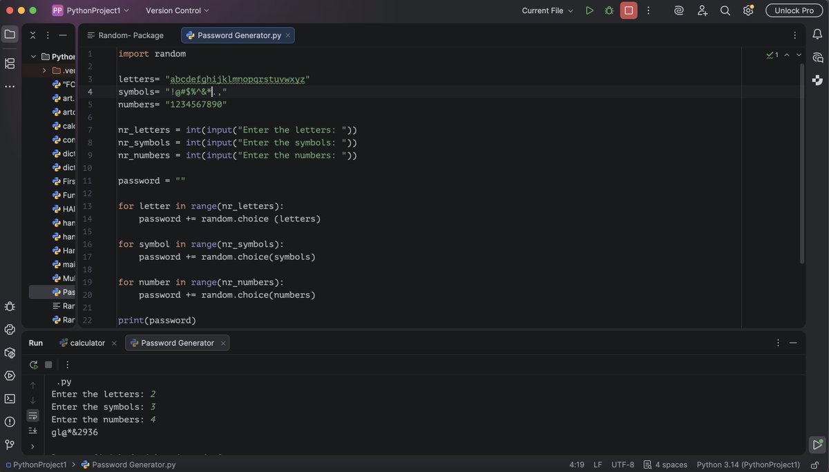The height and width of the screenshot is (472, 829).
Task: Close the calculator run tab
Action: point(115,343)
